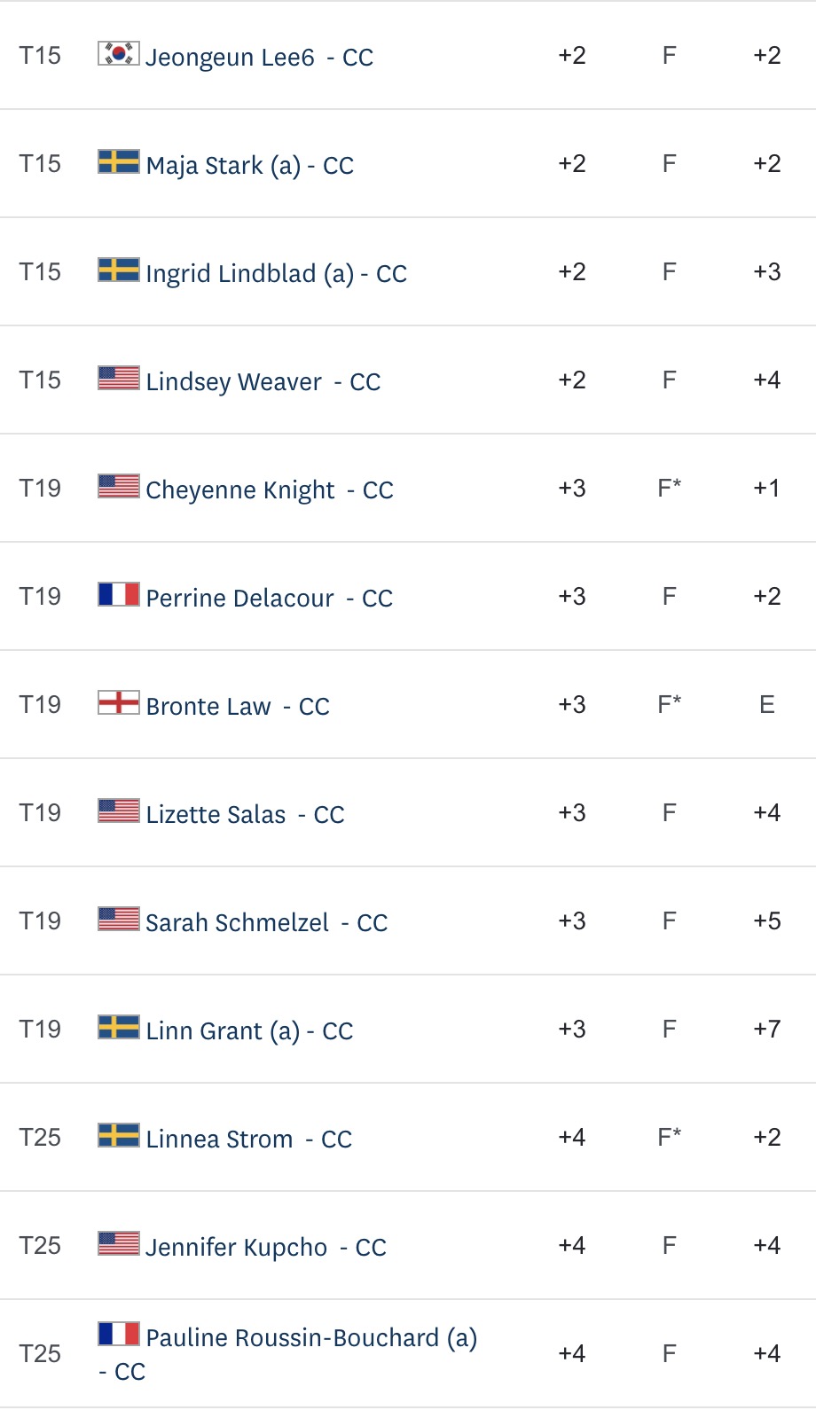Click the Sweden flag next to Maja Stark

point(118,161)
